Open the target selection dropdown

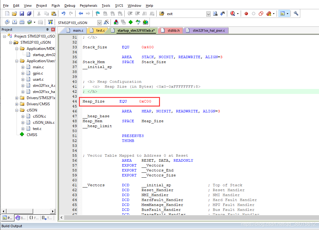coord(99,22)
